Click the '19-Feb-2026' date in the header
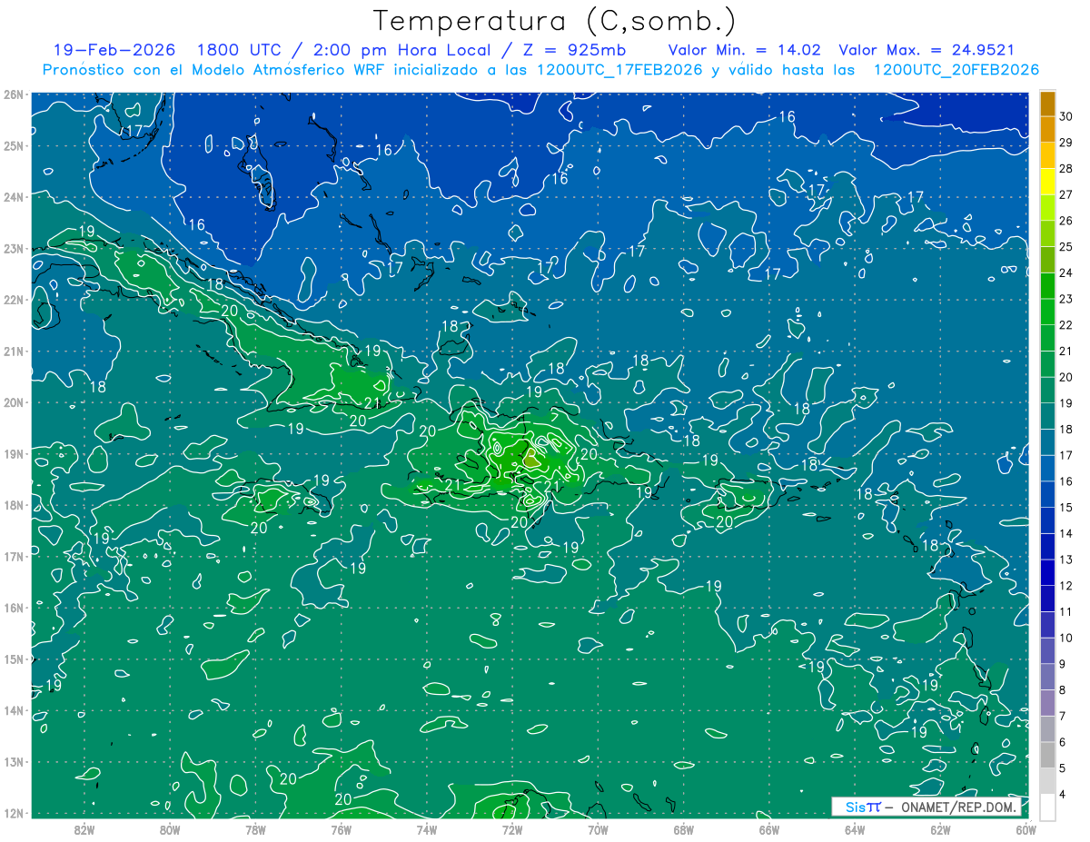 click(x=115, y=50)
